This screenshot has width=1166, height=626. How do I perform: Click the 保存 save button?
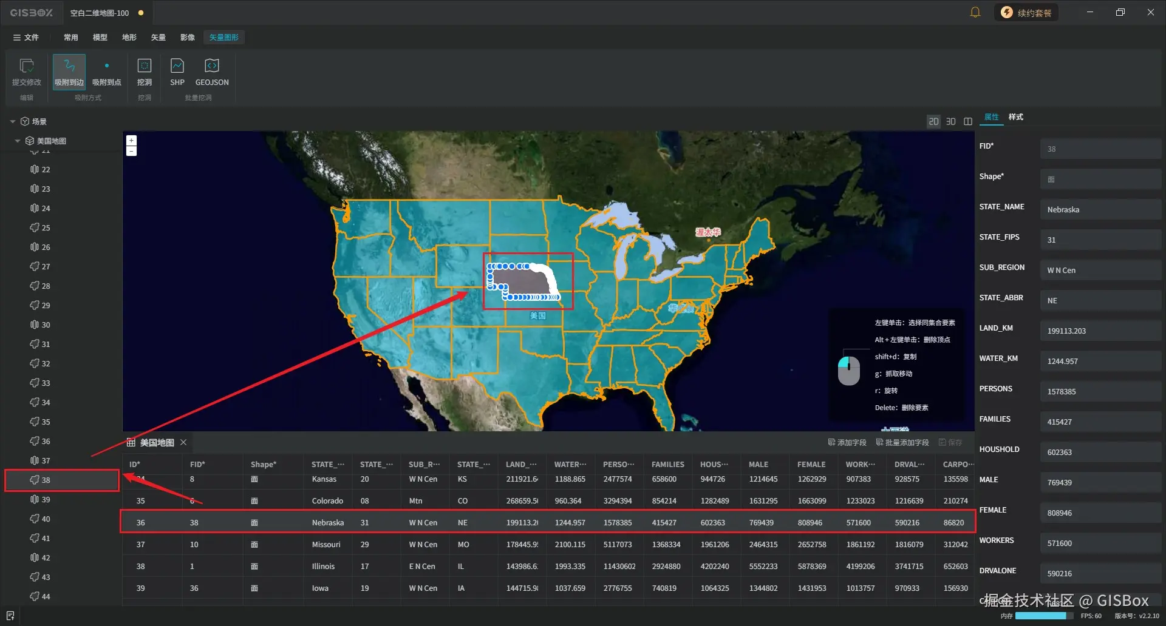point(950,443)
